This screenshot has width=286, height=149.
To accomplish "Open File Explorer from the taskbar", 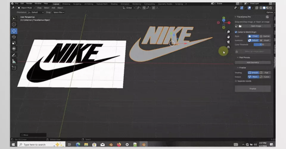I will (x=86, y=145).
